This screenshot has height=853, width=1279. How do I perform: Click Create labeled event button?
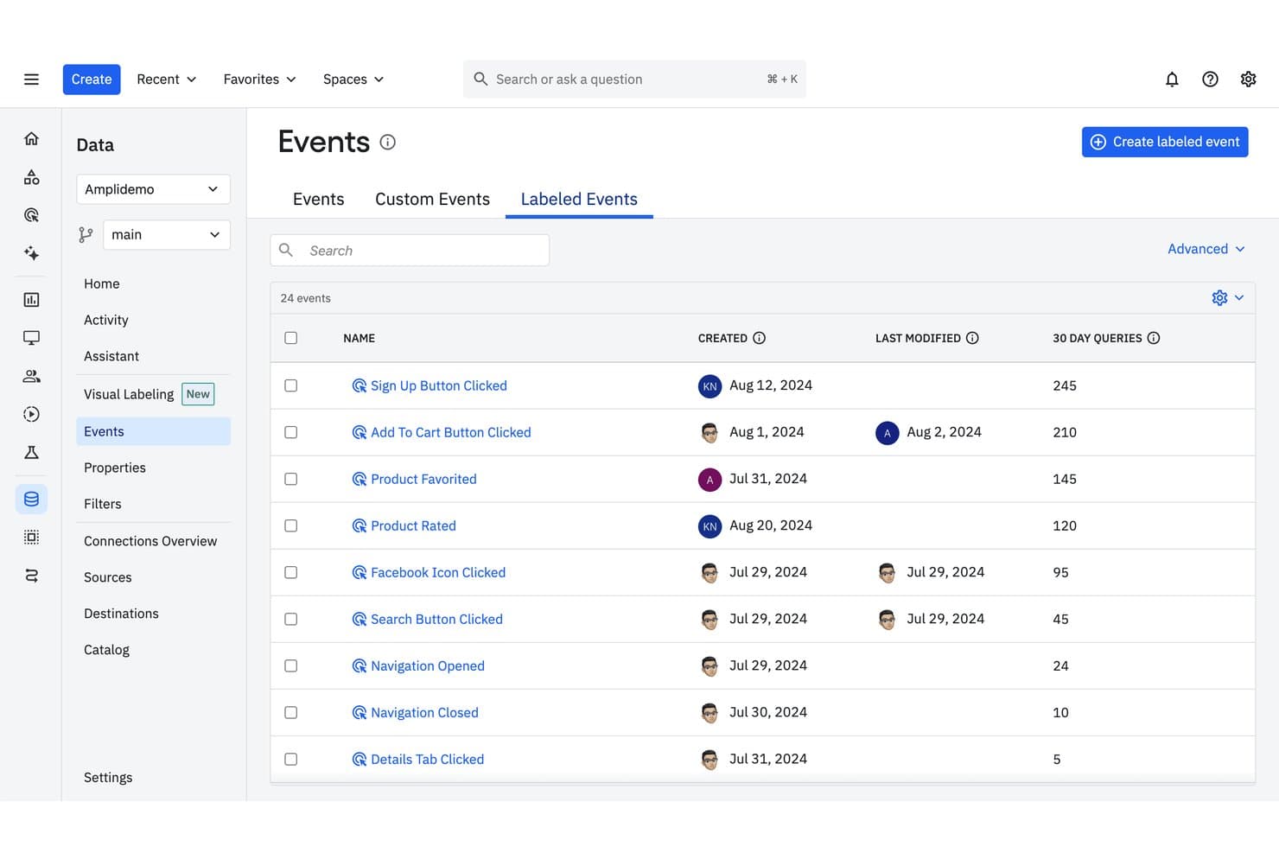(1164, 142)
